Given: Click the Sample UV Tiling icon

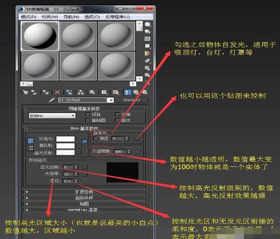Looking at the screenshot, I should click(x=148, y=46).
